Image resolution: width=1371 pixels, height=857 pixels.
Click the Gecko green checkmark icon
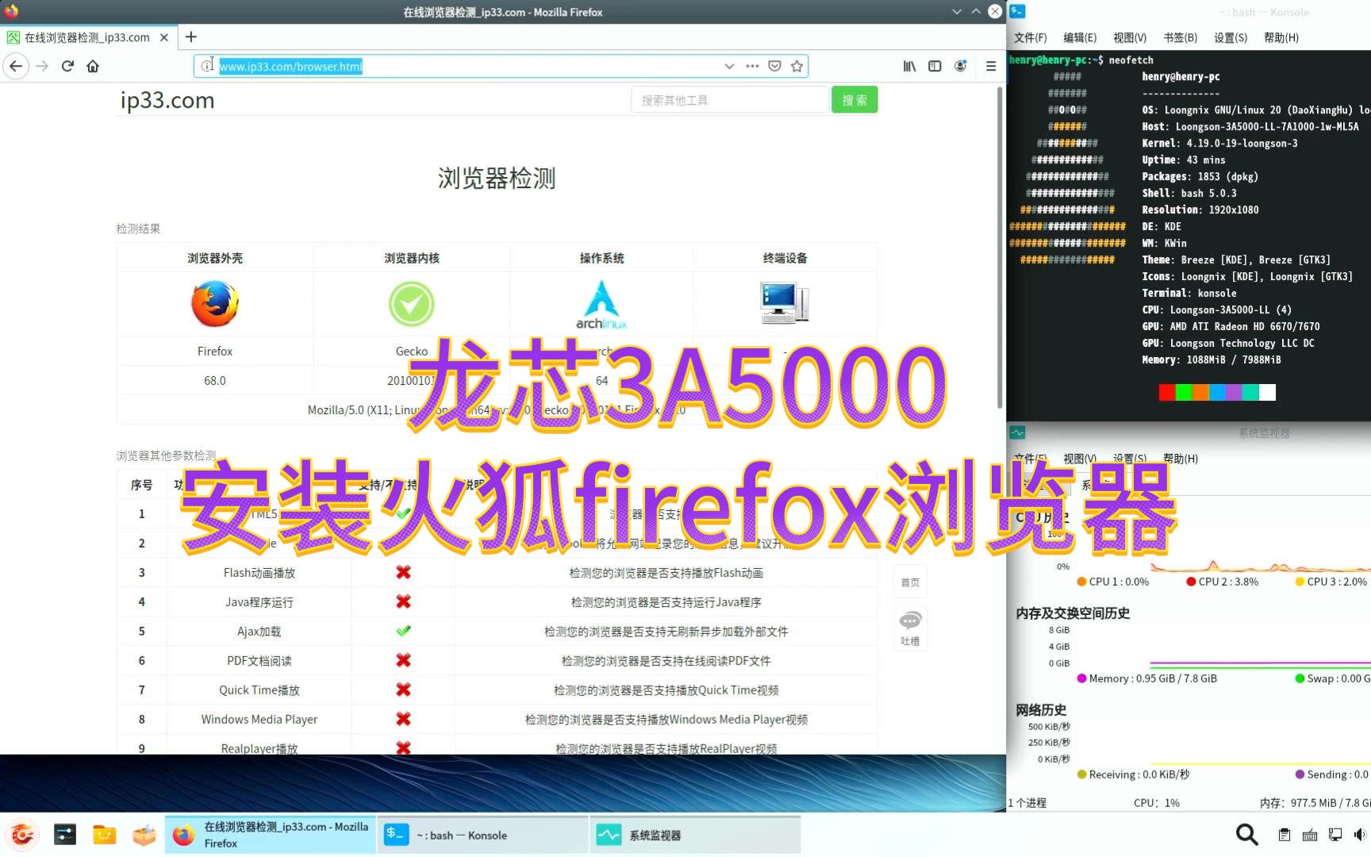pos(412,303)
